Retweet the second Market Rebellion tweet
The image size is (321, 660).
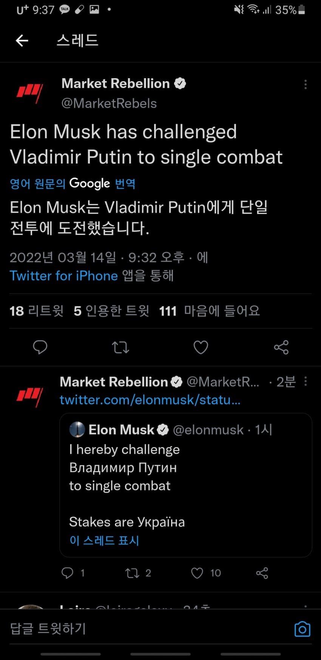point(133,573)
